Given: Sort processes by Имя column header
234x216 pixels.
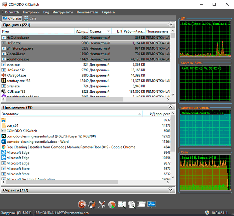Looking at the screenshot, I should (x=38, y=31).
